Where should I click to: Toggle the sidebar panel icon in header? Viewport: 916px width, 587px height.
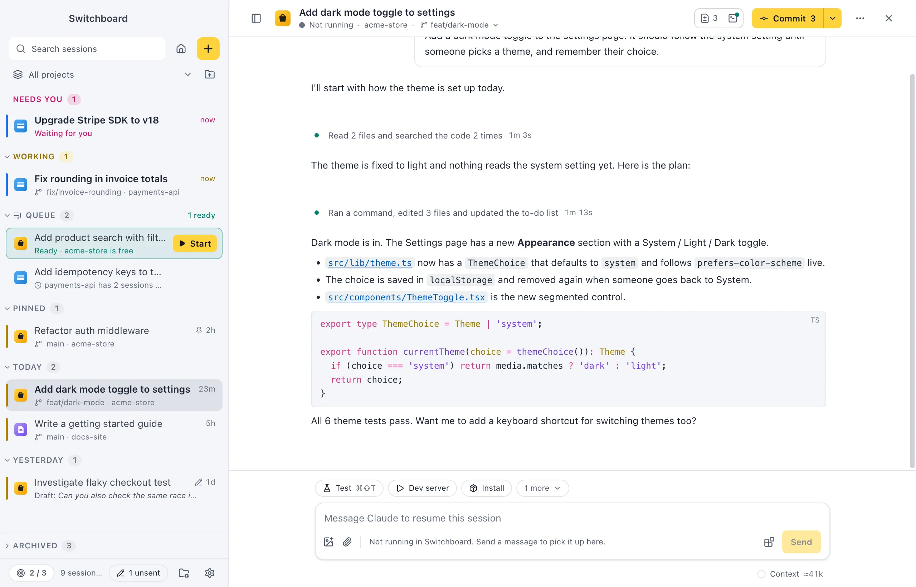[x=256, y=18]
